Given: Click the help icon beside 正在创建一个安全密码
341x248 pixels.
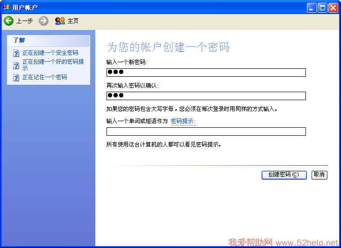Looking at the screenshot, I should click(16, 53).
